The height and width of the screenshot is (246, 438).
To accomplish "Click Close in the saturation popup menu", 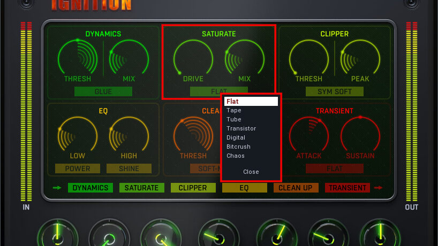I will pos(251,172).
